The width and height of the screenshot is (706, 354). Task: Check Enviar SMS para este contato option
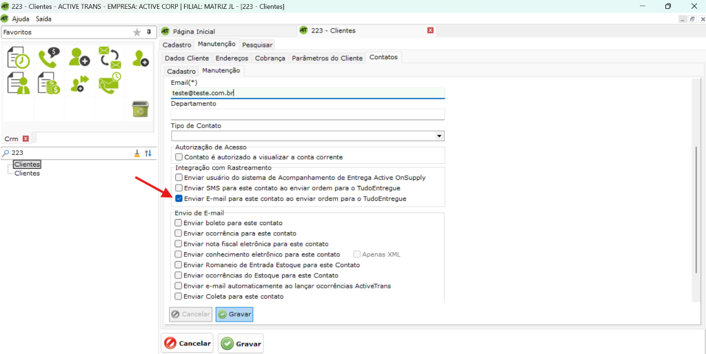click(179, 188)
